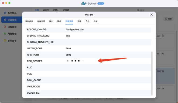The height and width of the screenshot is (103, 178).
Task: Click the 容器管理 sidebar icon
Action: 5,20
